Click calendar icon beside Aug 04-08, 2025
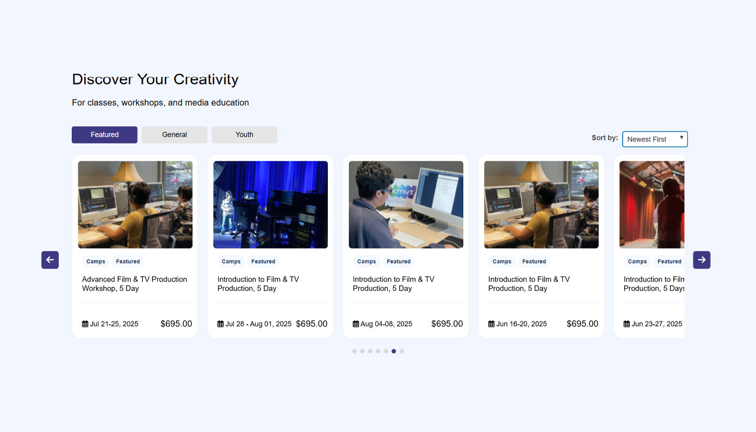The width and height of the screenshot is (756, 432). coord(356,324)
